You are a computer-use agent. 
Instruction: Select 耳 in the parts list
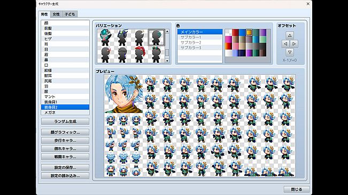(65, 44)
